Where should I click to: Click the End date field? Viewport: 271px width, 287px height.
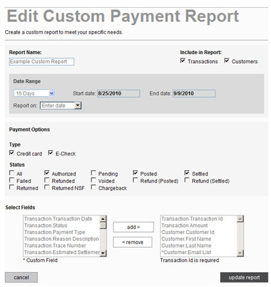(x=194, y=94)
